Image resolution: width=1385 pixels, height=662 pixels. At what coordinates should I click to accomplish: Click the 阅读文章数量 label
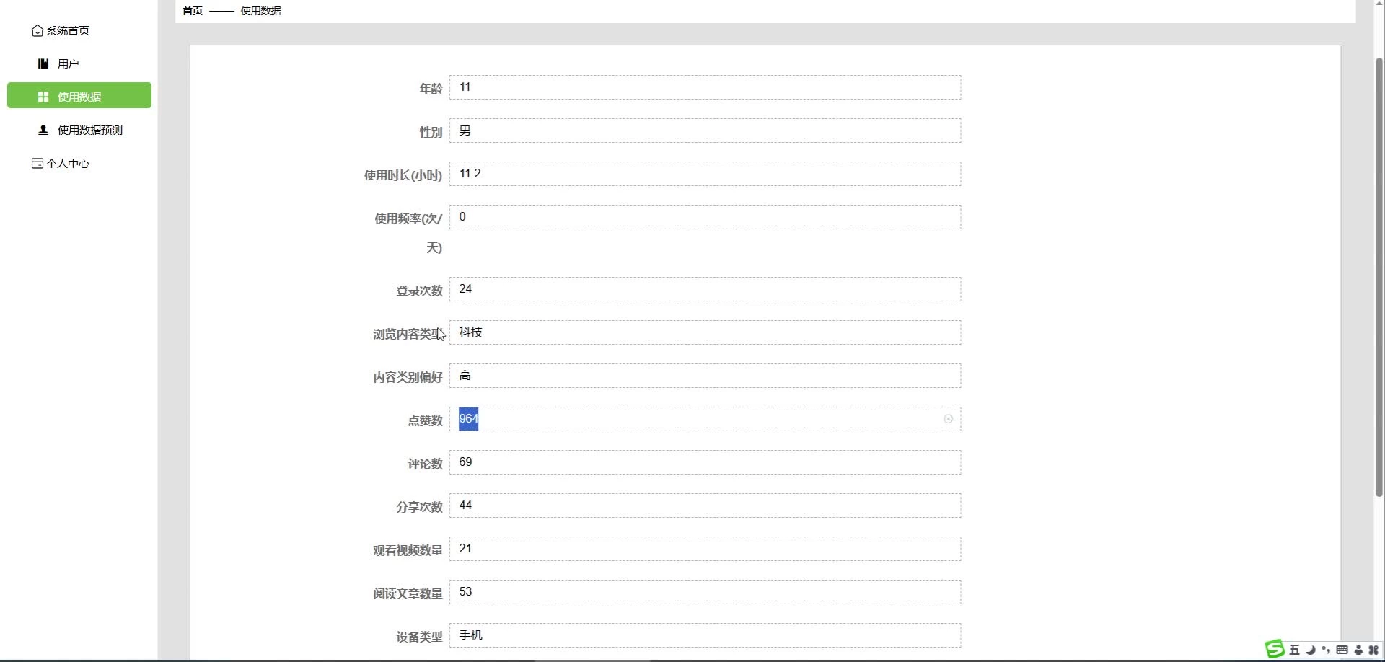(x=408, y=593)
